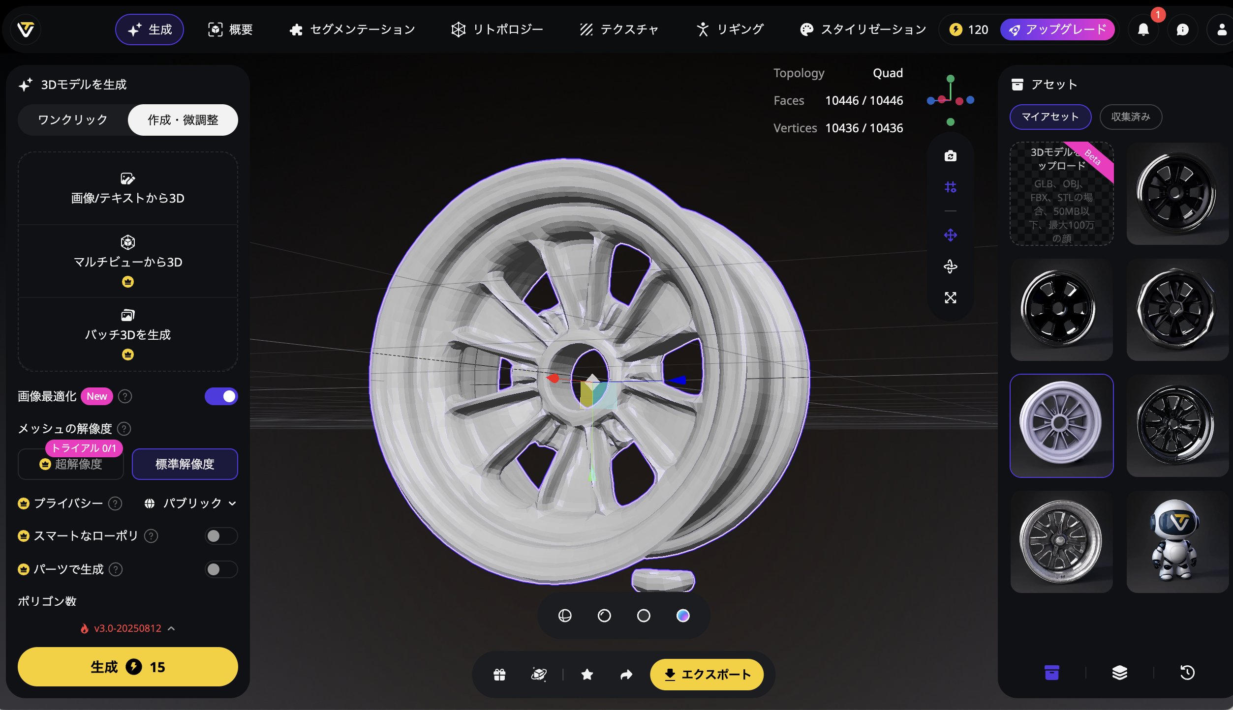This screenshot has width=1233, height=710.
Task: Click the share arrow icon
Action: click(626, 674)
